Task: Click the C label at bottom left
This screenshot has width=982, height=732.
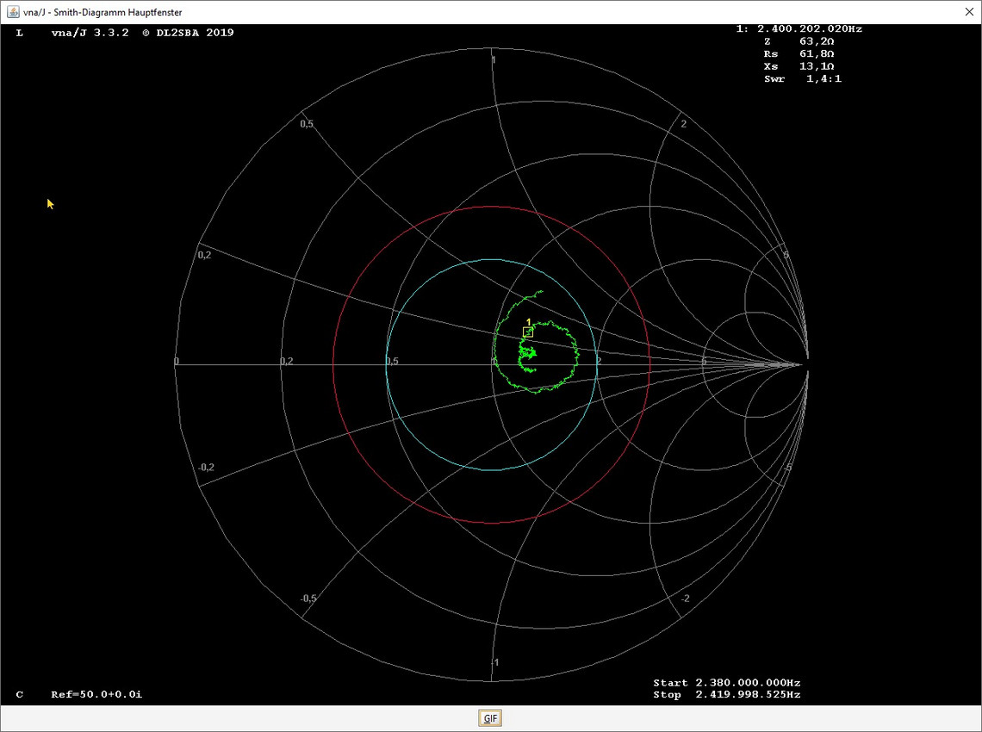Action: point(20,694)
